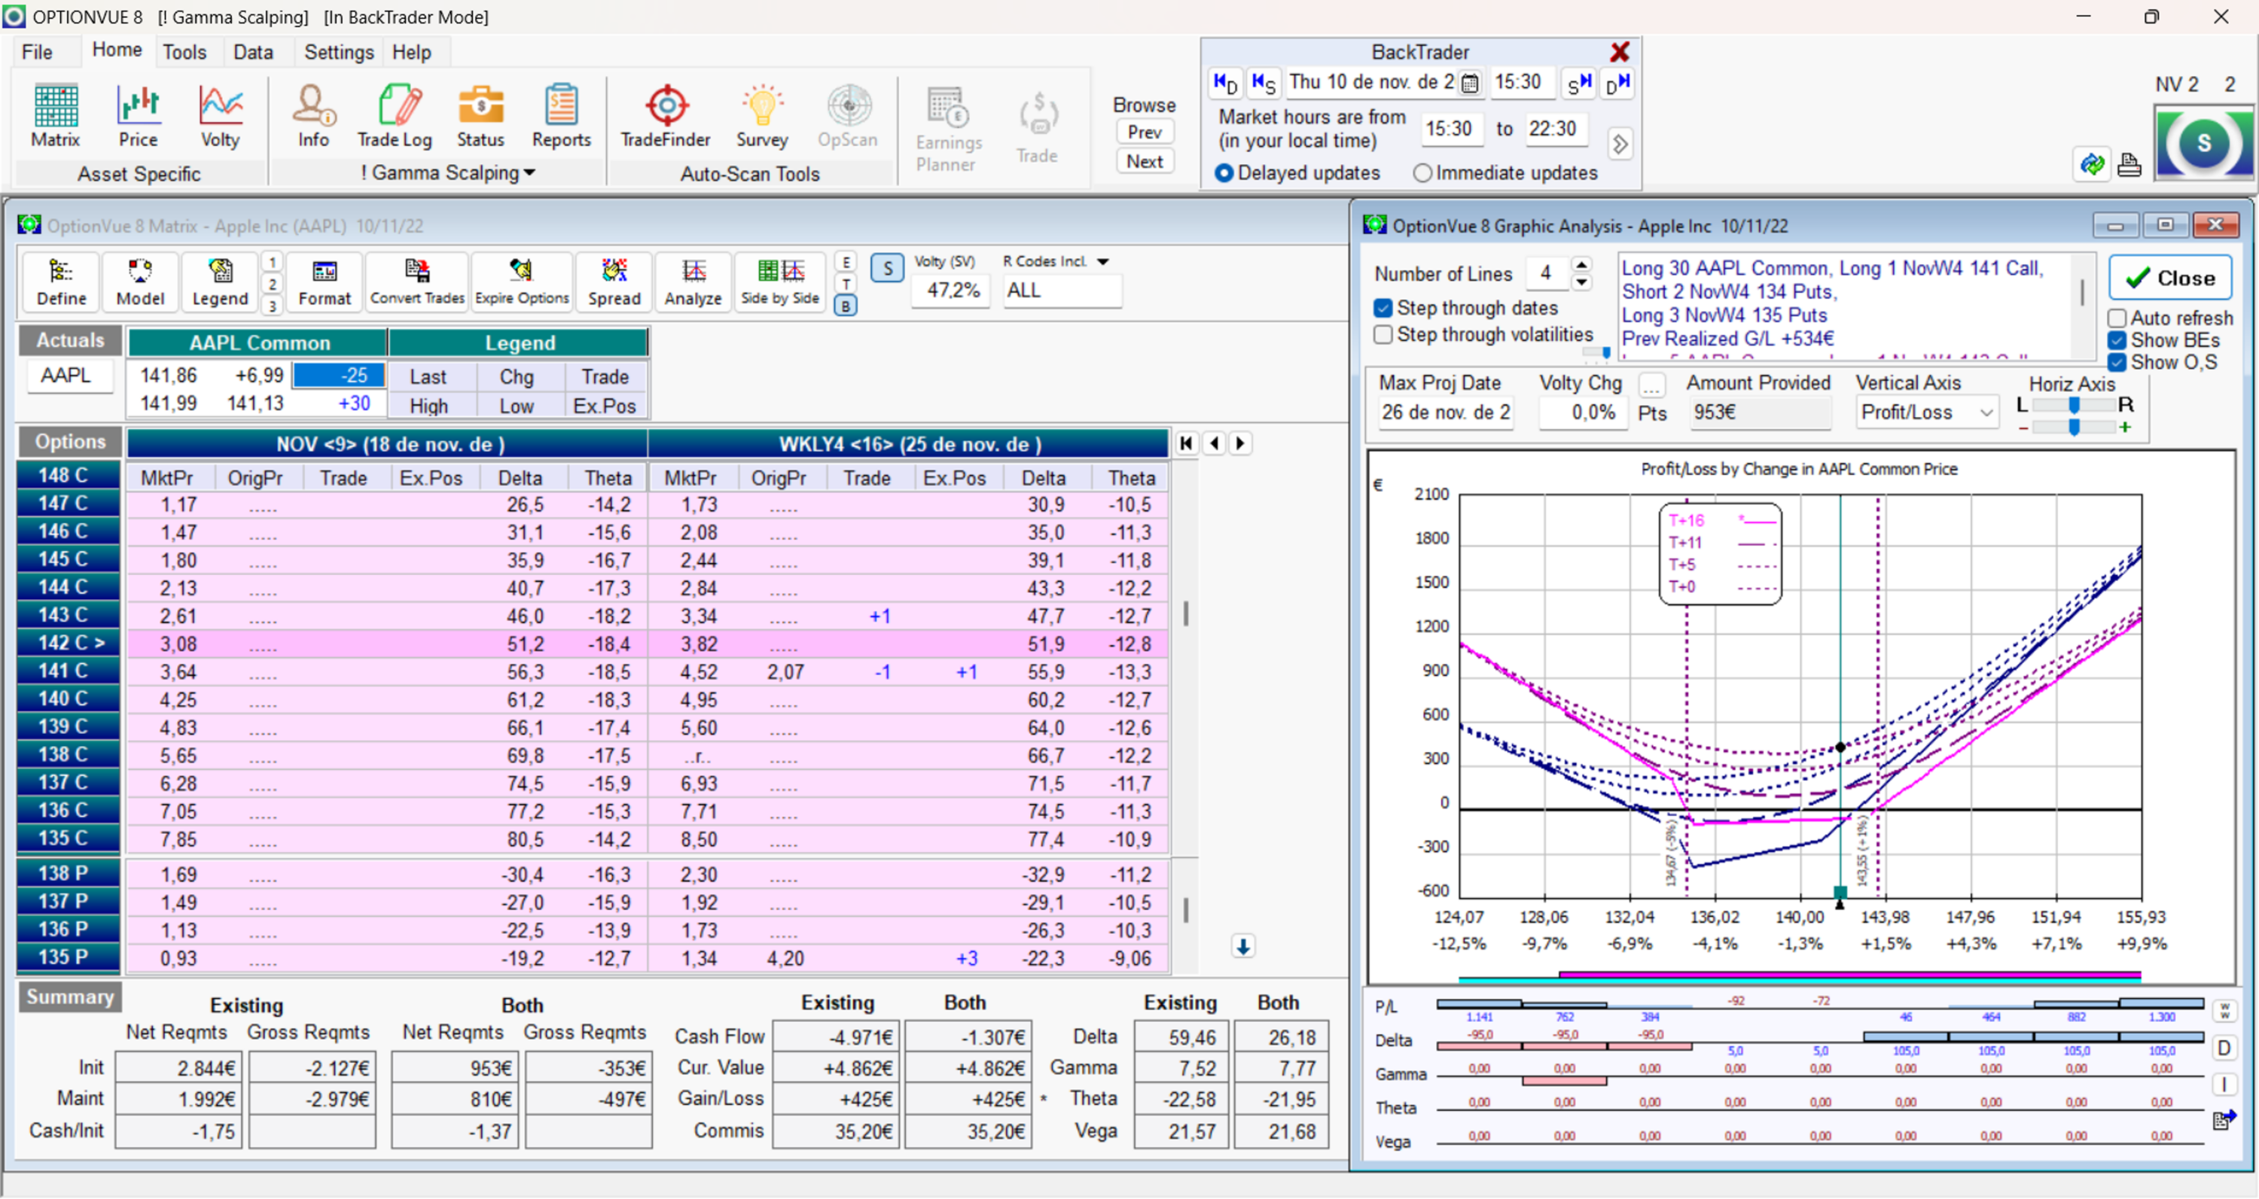
Task: Toggle Step through dates checkbox
Action: click(1384, 308)
